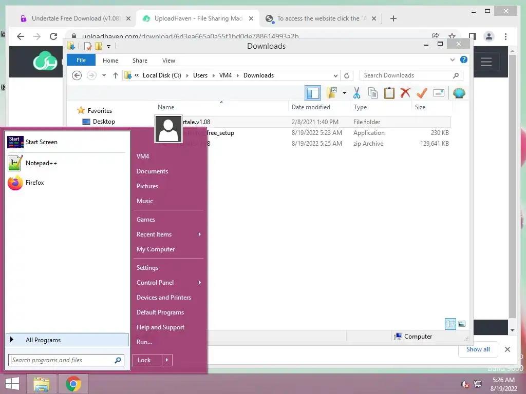This screenshot has width=526, height=394.
Task: Click quick access New Folder icon
Action: (x=99, y=46)
